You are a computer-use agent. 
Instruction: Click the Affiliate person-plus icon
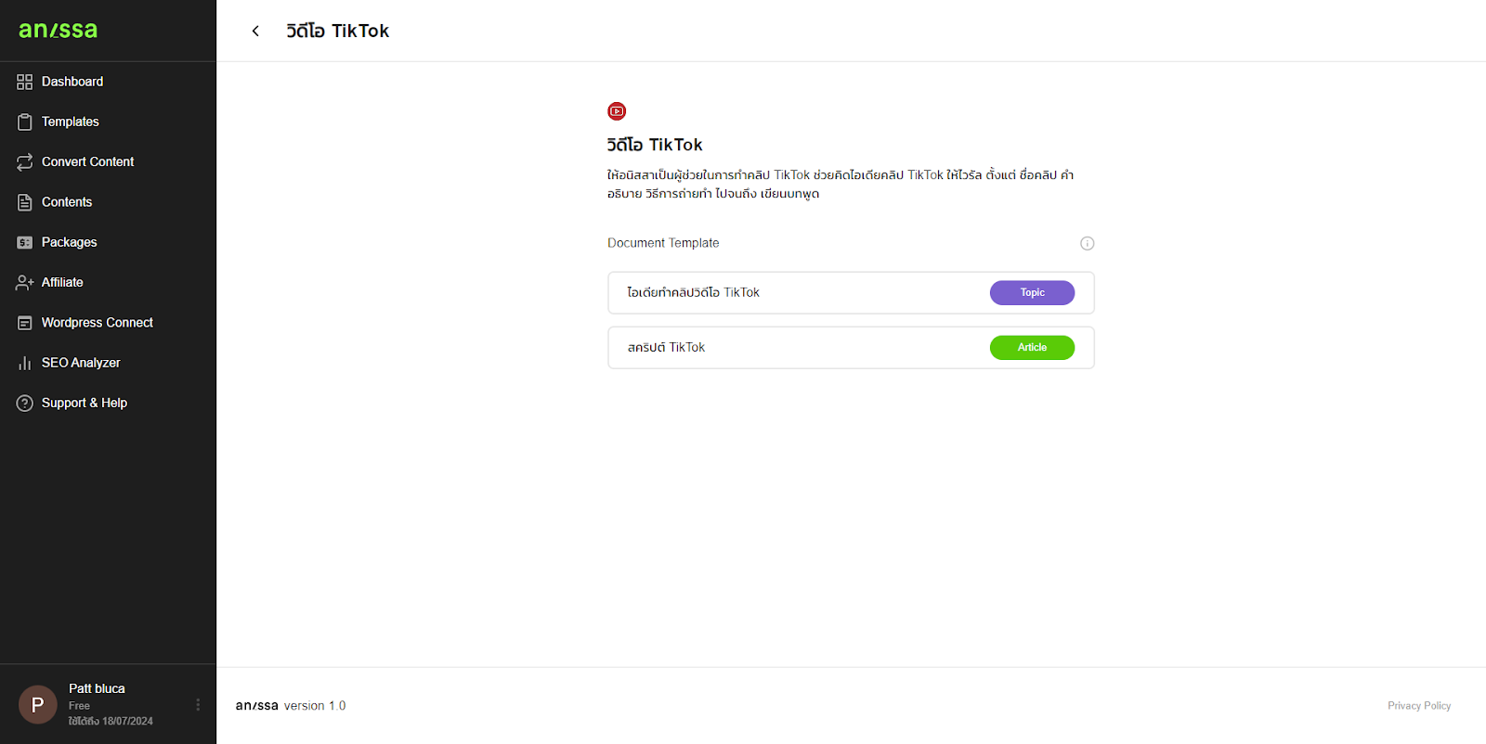[x=25, y=282]
